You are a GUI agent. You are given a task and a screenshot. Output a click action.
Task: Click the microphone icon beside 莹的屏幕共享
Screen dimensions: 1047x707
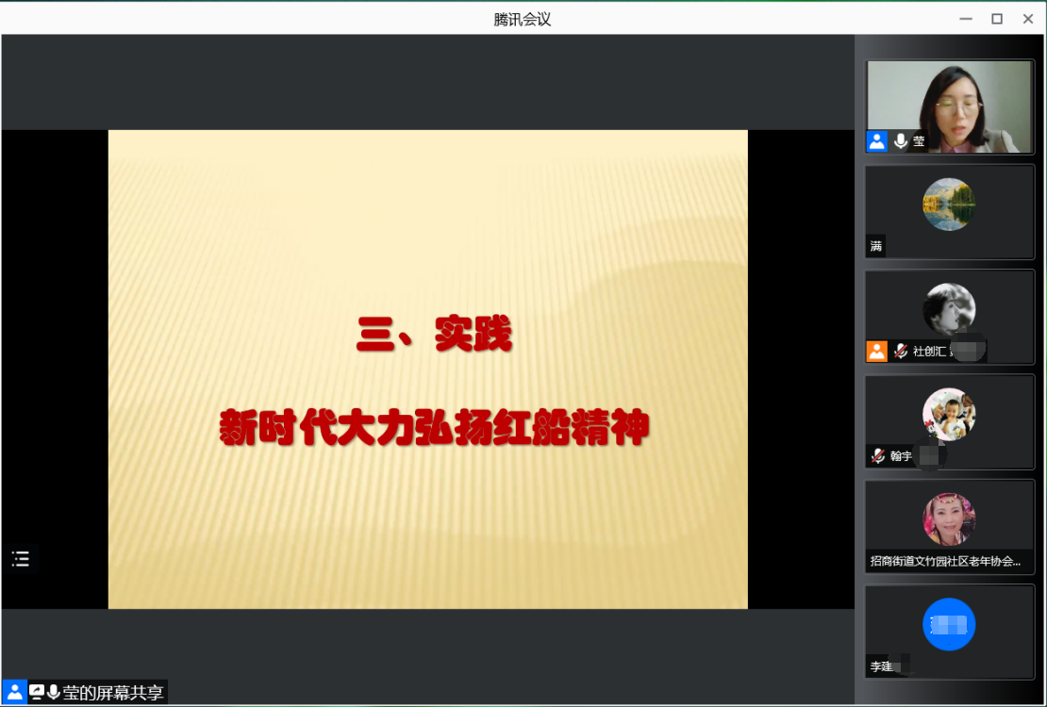coord(54,693)
